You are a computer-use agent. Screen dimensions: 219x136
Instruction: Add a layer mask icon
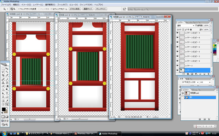[192, 74]
